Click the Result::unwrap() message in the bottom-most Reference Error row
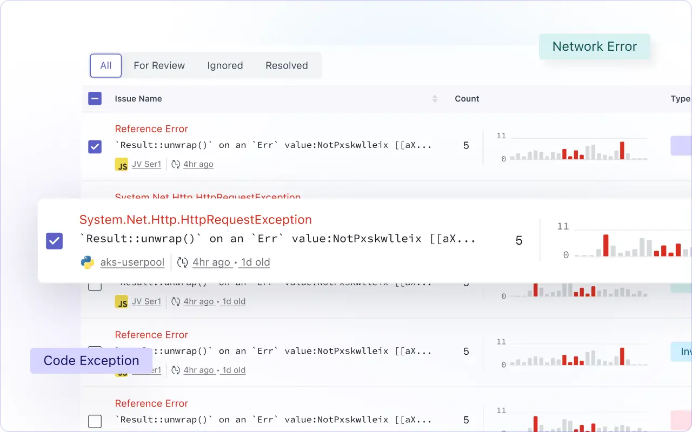This screenshot has height=432, width=692. 273,420
